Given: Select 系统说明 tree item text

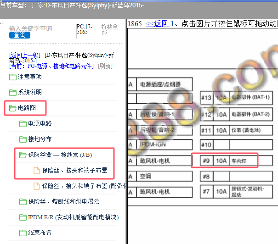Looking at the screenshot, I should point(30,92).
